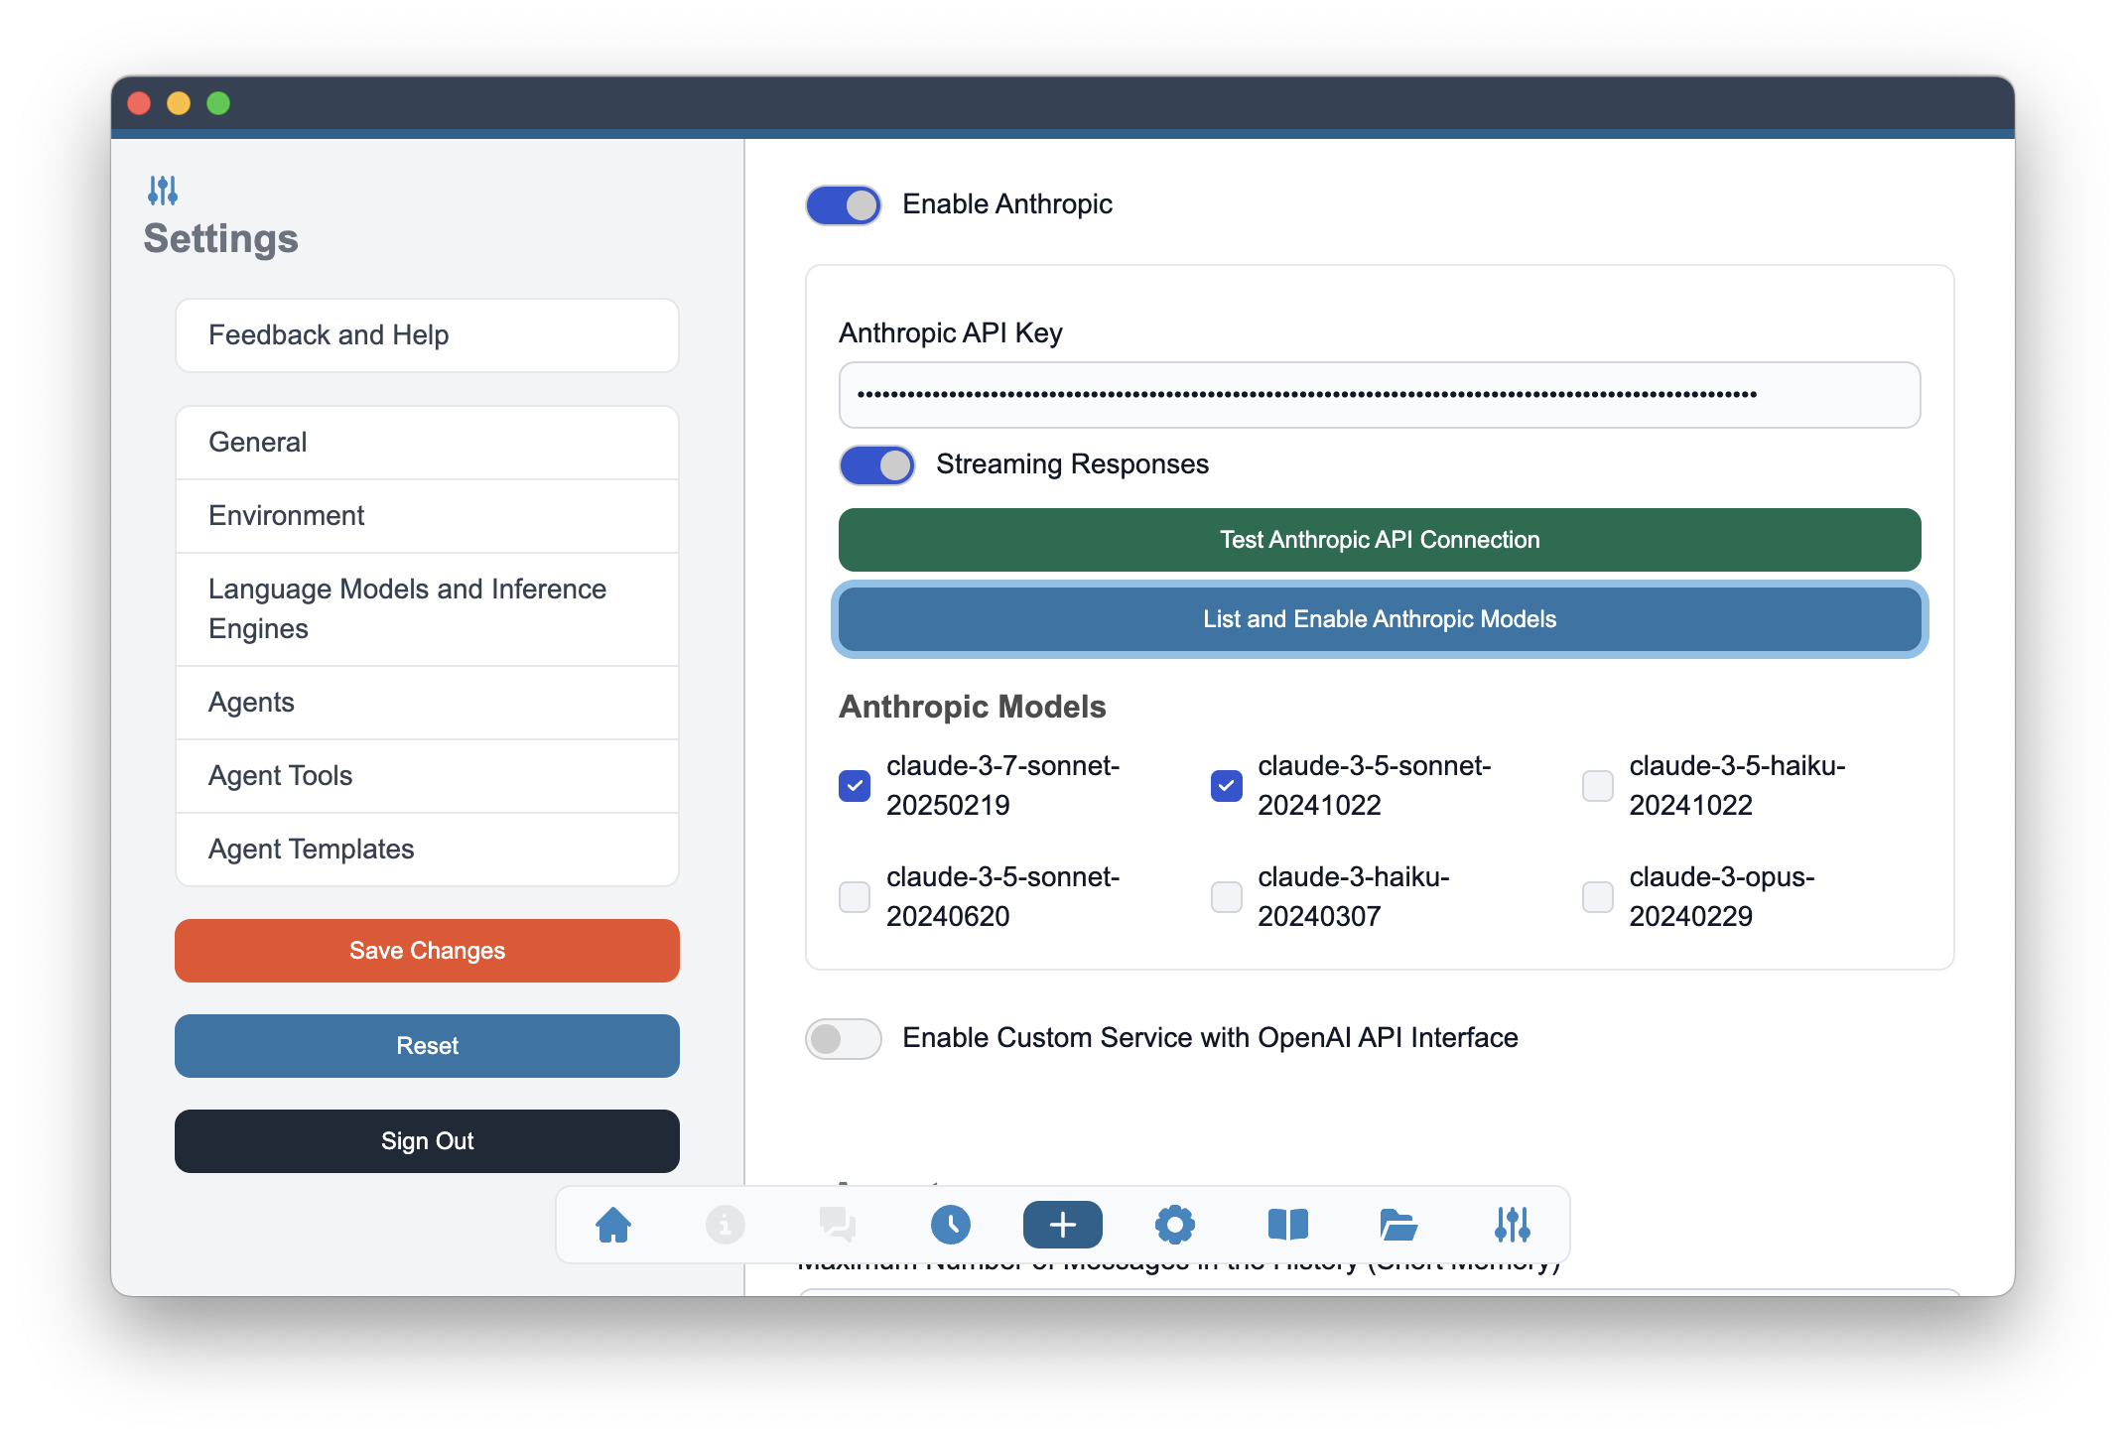2126x1443 pixels.
Task: Go to Agents settings section
Action: (427, 703)
